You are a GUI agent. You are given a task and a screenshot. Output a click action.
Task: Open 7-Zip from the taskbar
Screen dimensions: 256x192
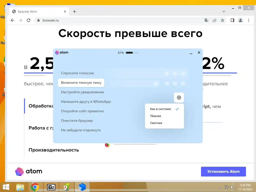[x=51, y=187]
